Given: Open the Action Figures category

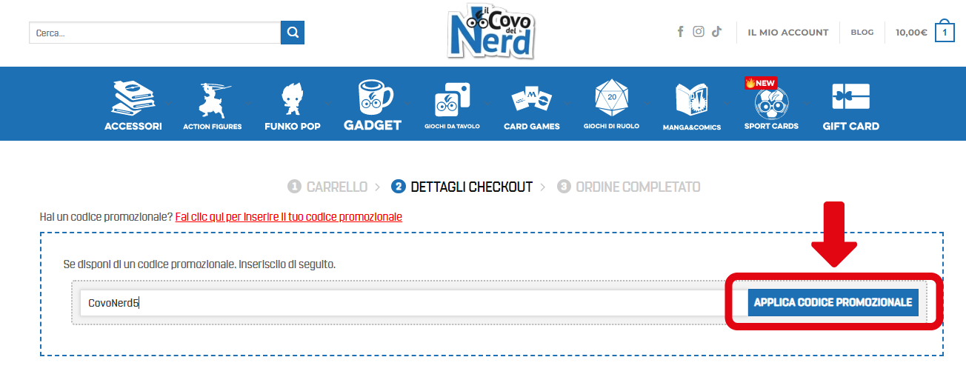Looking at the screenshot, I should [213, 105].
